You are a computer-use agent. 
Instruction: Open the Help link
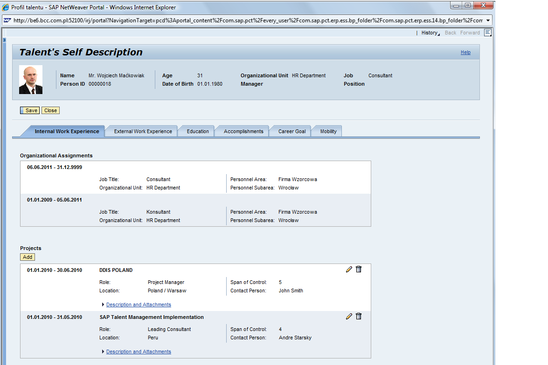point(465,52)
